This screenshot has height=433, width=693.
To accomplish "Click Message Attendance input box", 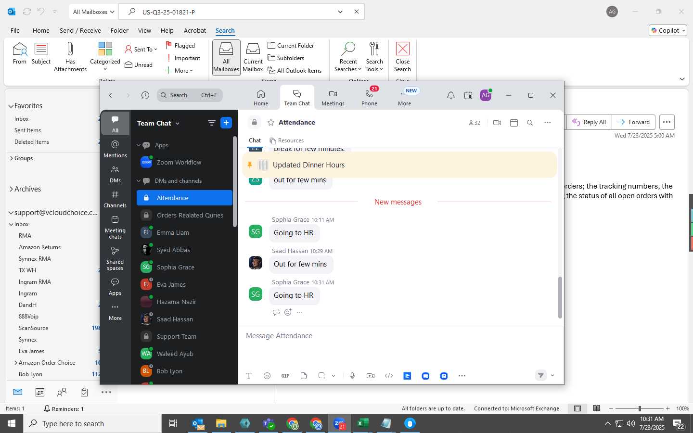I will tap(400, 336).
